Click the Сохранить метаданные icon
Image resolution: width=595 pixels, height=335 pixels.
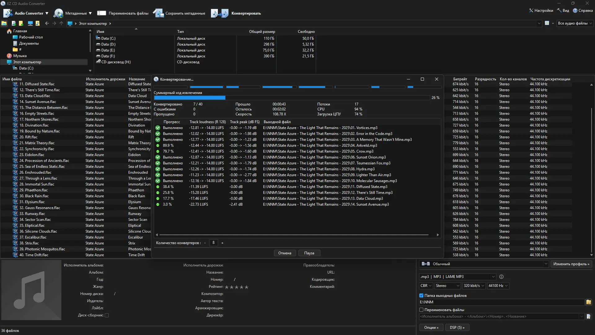pyautogui.click(x=158, y=13)
